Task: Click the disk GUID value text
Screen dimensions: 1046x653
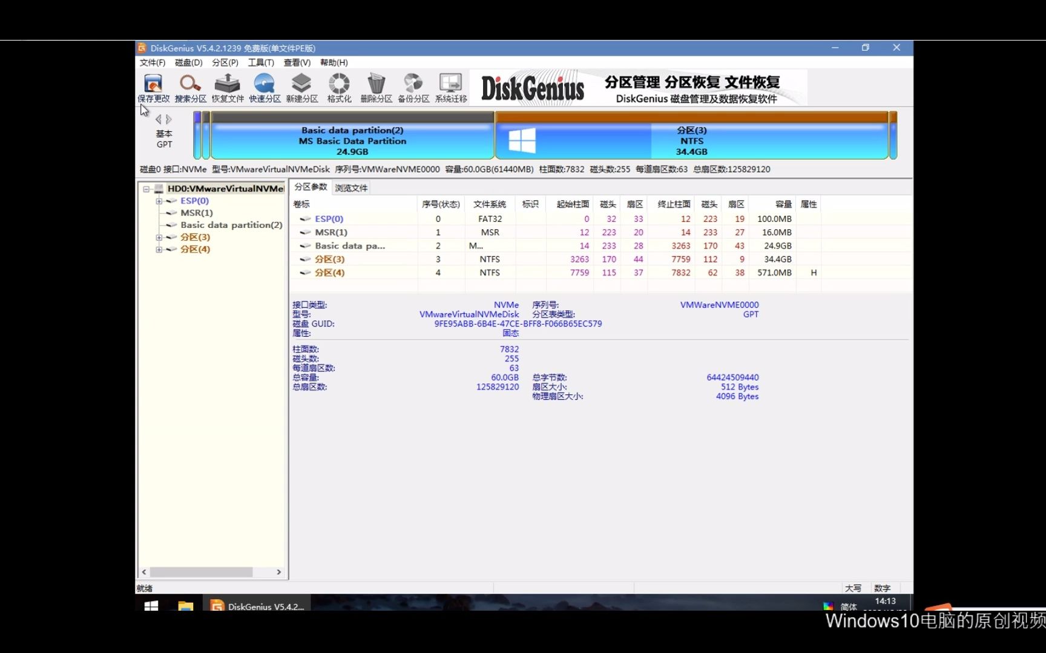Action: point(518,324)
